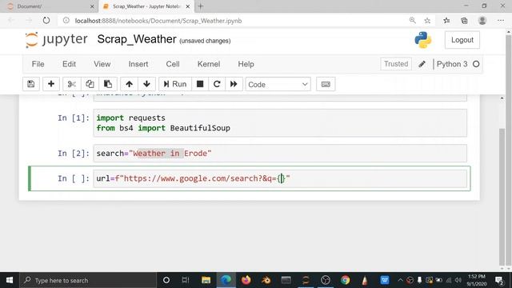Open the browser profile avatar
The height and width of the screenshot is (288, 512).
[482, 21]
